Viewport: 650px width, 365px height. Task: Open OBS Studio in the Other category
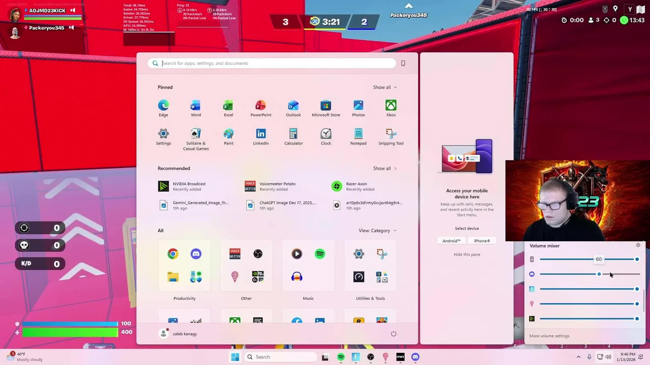(257, 254)
